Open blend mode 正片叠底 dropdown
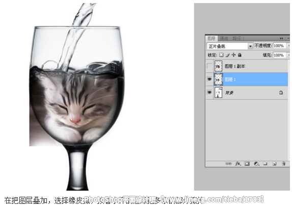This screenshot has height=209, width=292. (250, 46)
